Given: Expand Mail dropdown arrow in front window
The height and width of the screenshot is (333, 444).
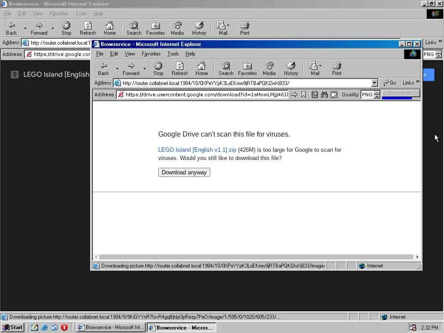Looking at the screenshot, I should (x=320, y=66).
